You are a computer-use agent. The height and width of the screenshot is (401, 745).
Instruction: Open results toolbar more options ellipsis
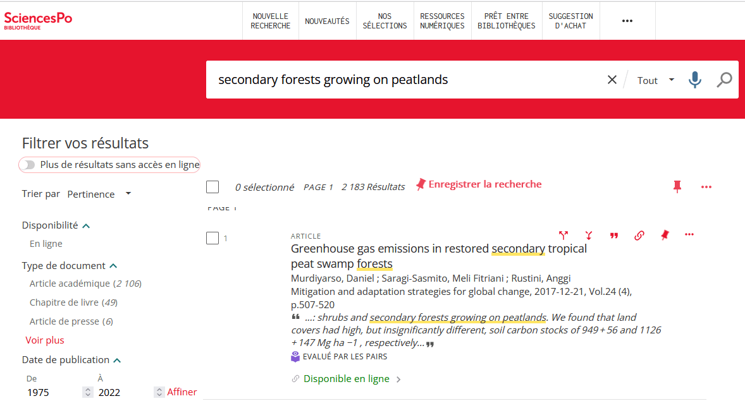pyautogui.click(x=706, y=187)
